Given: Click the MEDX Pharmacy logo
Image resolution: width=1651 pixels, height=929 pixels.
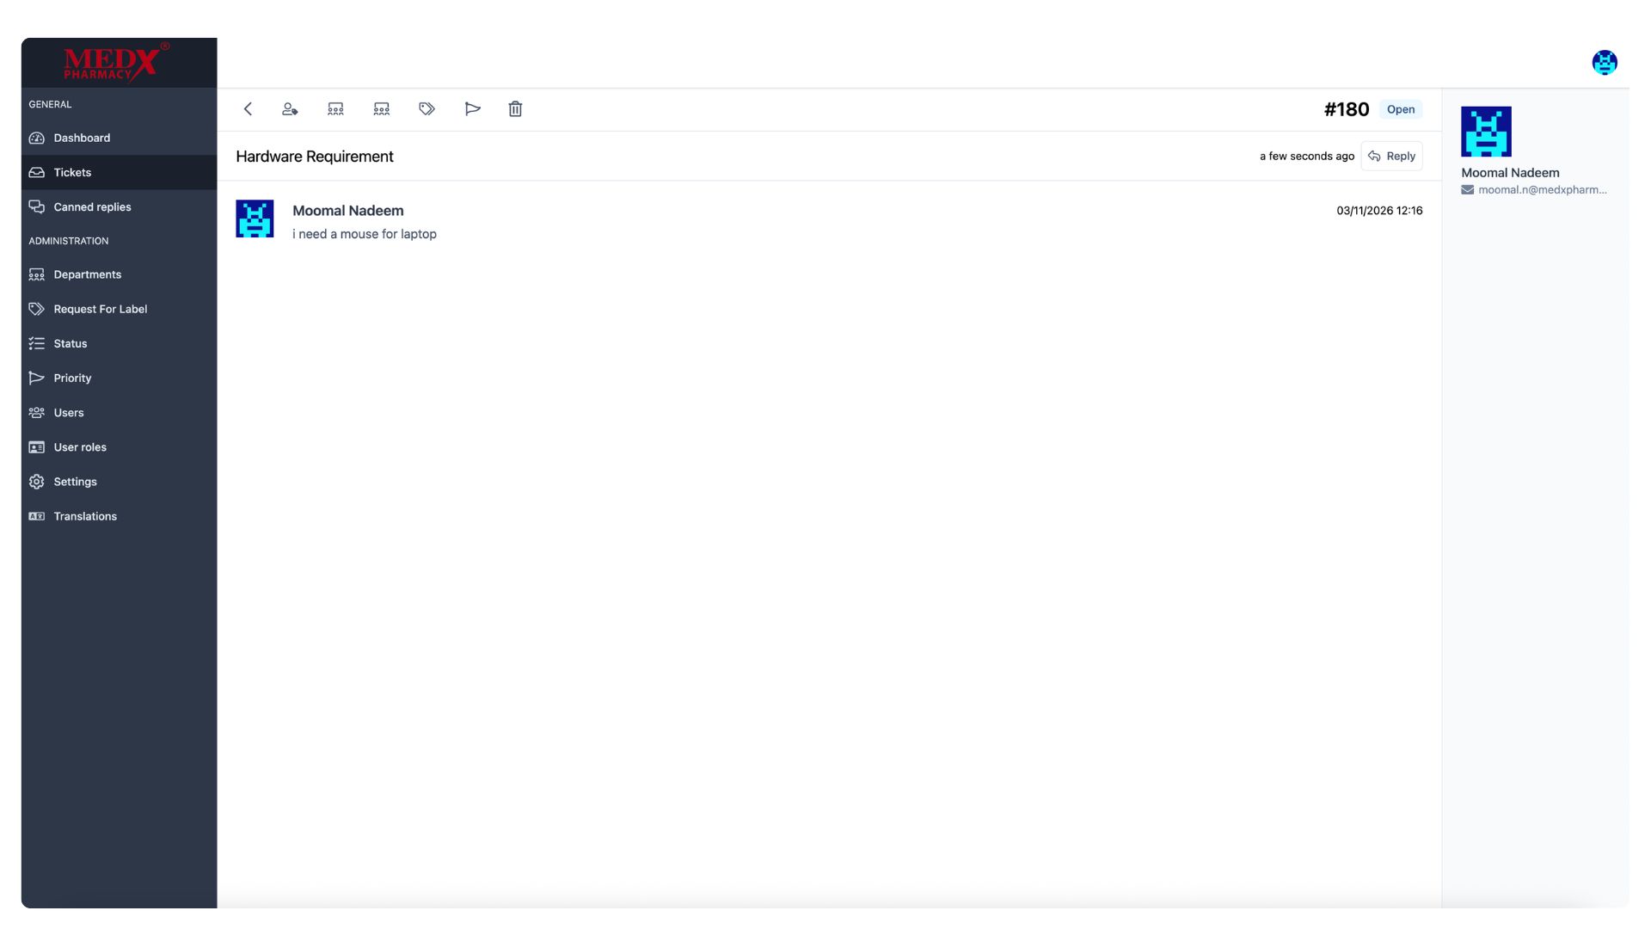Looking at the screenshot, I should [x=116, y=62].
